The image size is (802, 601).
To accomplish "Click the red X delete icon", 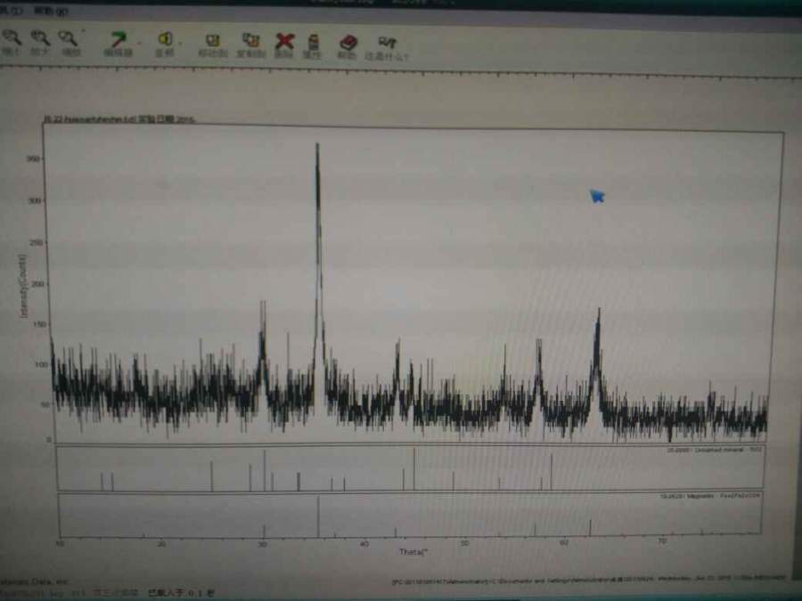I will [284, 41].
